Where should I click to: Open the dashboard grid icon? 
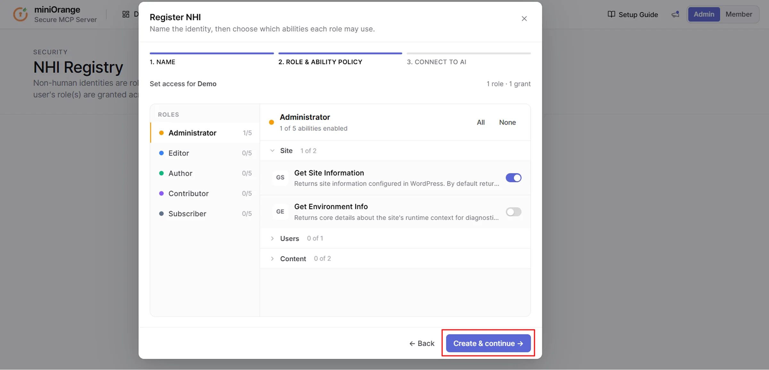click(126, 14)
